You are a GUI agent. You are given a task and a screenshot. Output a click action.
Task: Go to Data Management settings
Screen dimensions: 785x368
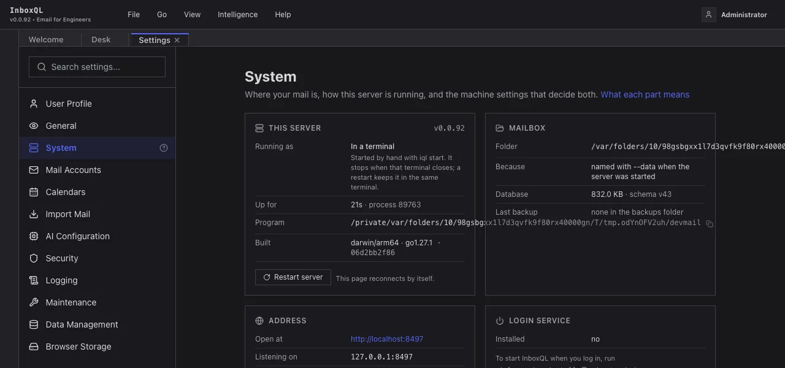pyautogui.click(x=97, y=324)
